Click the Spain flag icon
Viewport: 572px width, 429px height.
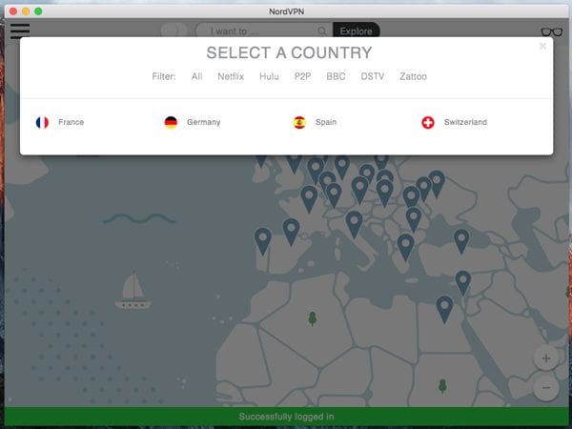pyautogui.click(x=299, y=123)
